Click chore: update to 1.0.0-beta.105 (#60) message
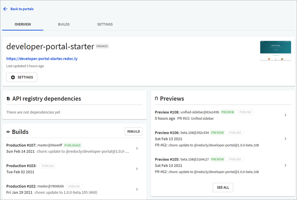 click(x=66, y=192)
